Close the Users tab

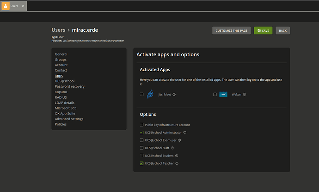click(x=23, y=6)
